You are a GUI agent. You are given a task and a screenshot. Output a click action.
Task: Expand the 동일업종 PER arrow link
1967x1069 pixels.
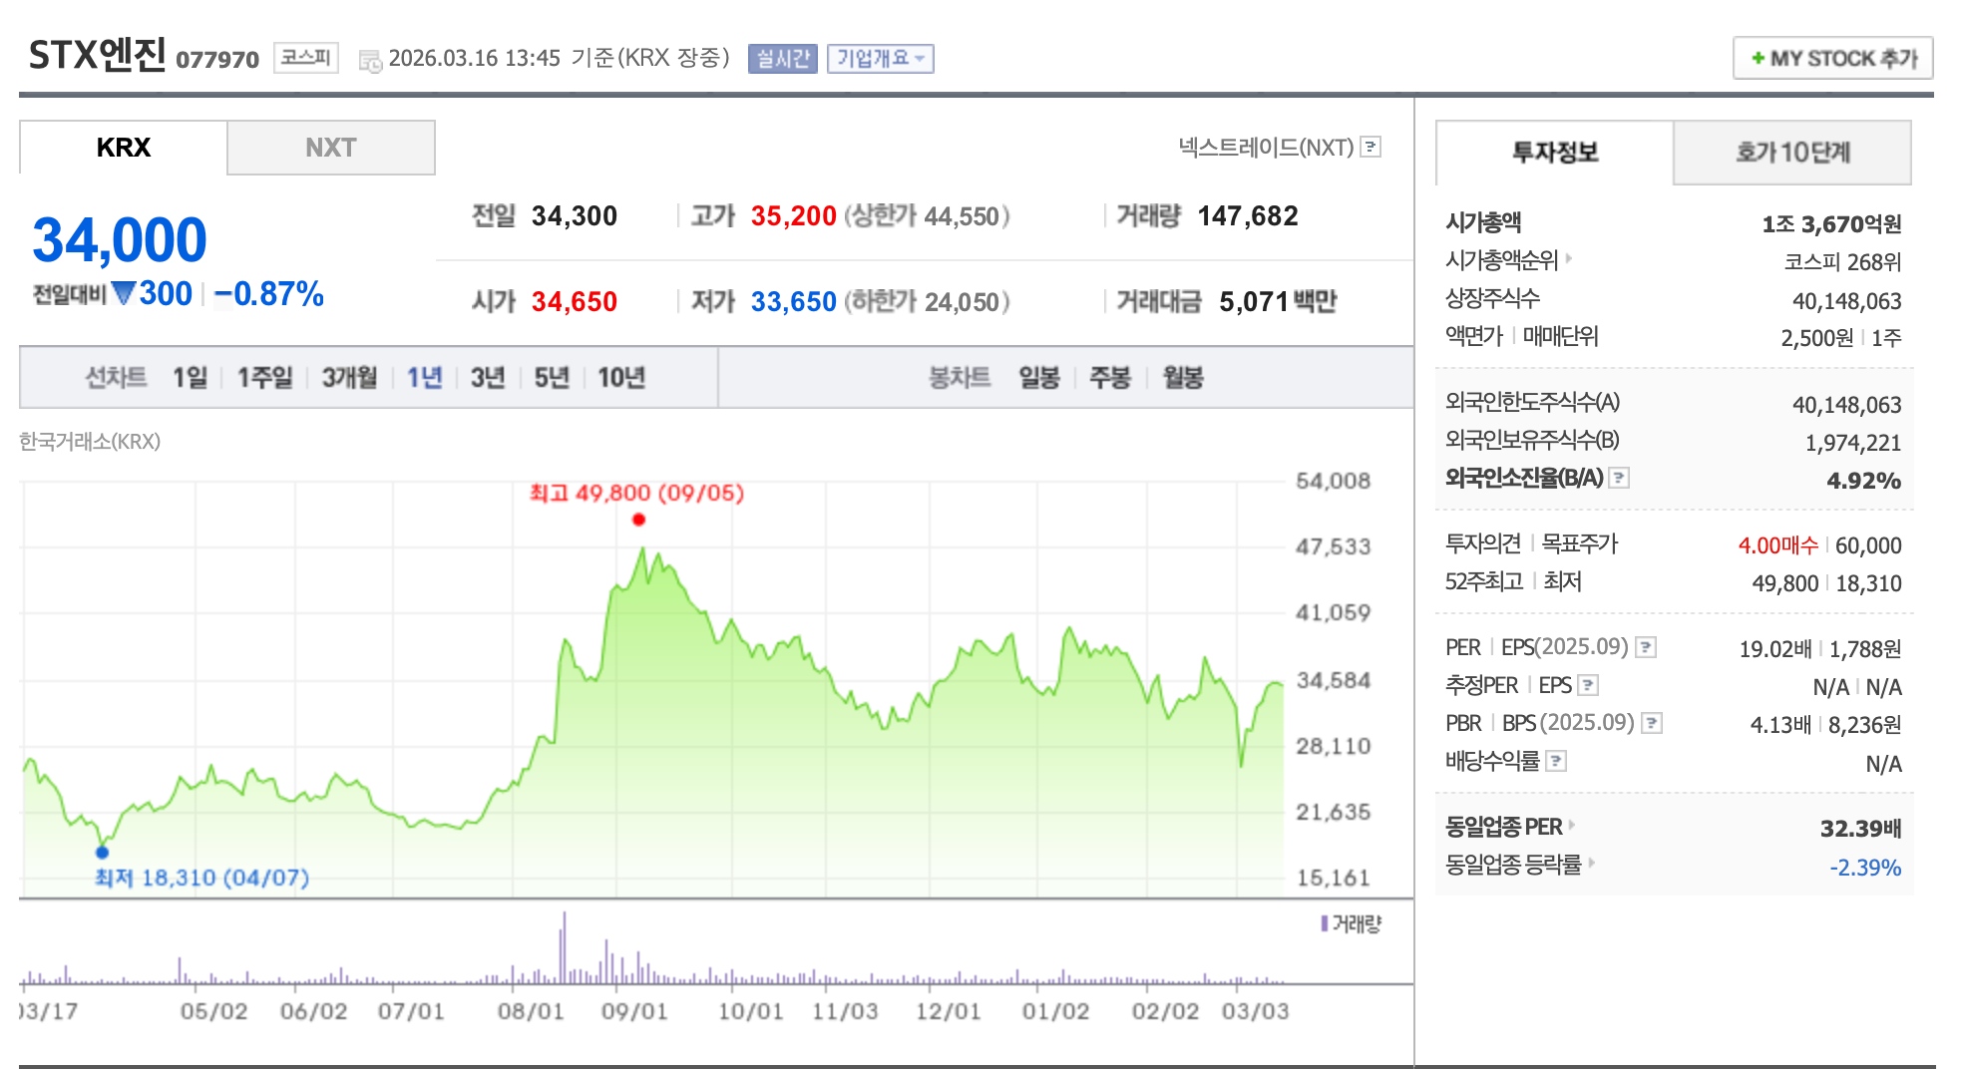(x=1572, y=825)
